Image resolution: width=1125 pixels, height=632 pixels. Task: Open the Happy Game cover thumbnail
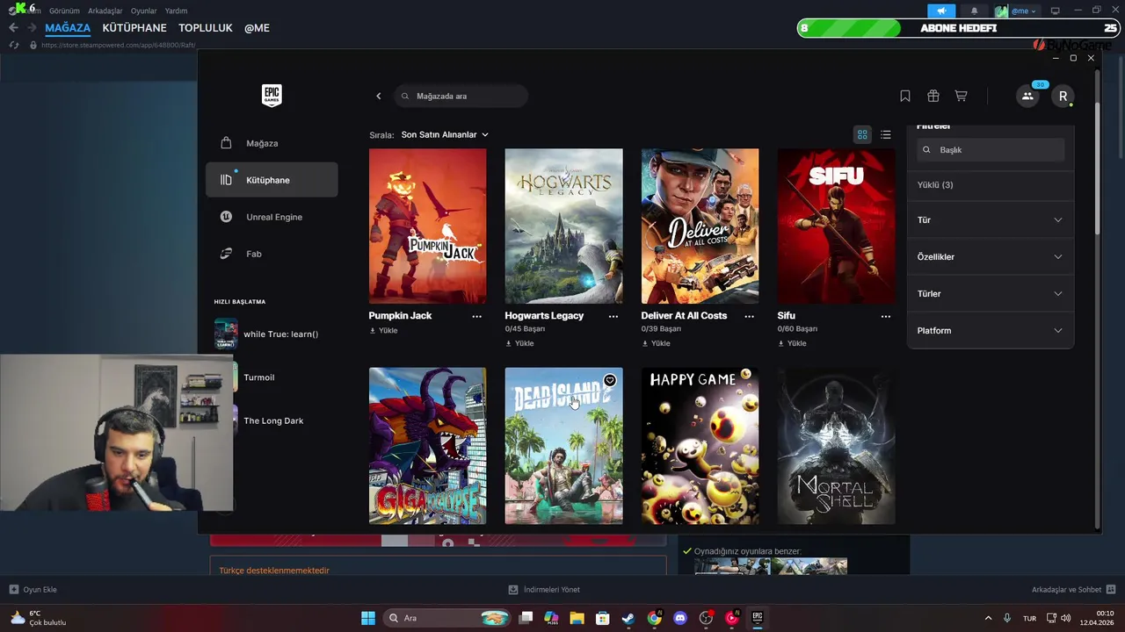pyautogui.click(x=700, y=446)
